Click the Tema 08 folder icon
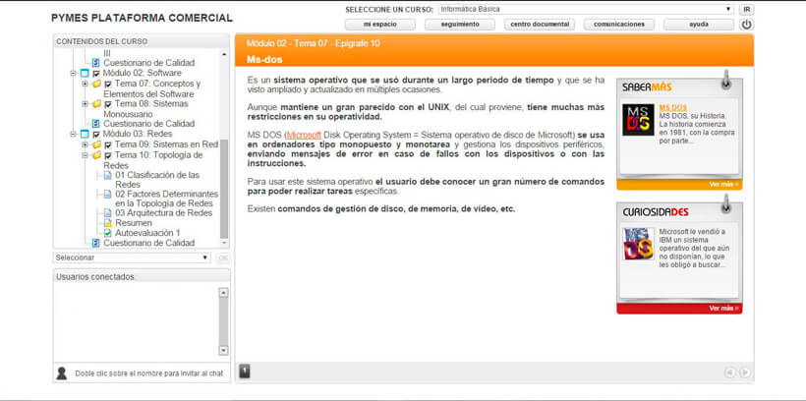 96,104
